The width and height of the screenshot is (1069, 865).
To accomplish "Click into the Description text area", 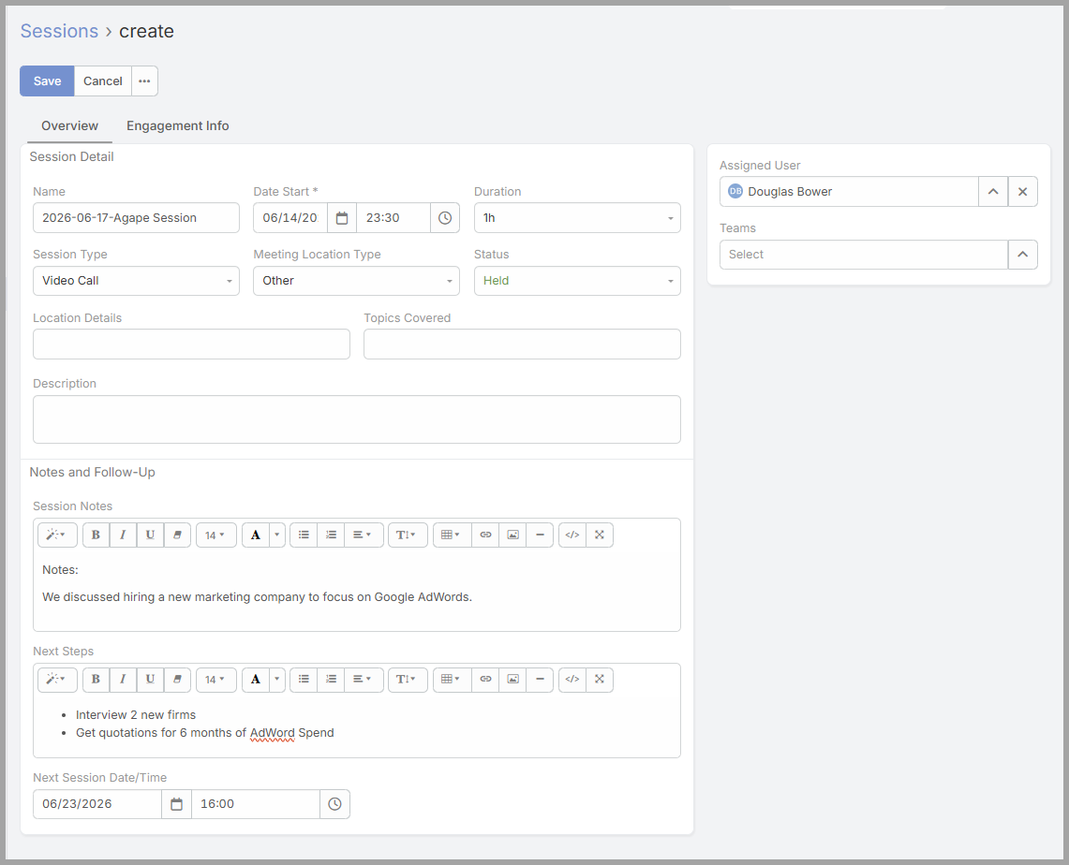I will coord(357,419).
